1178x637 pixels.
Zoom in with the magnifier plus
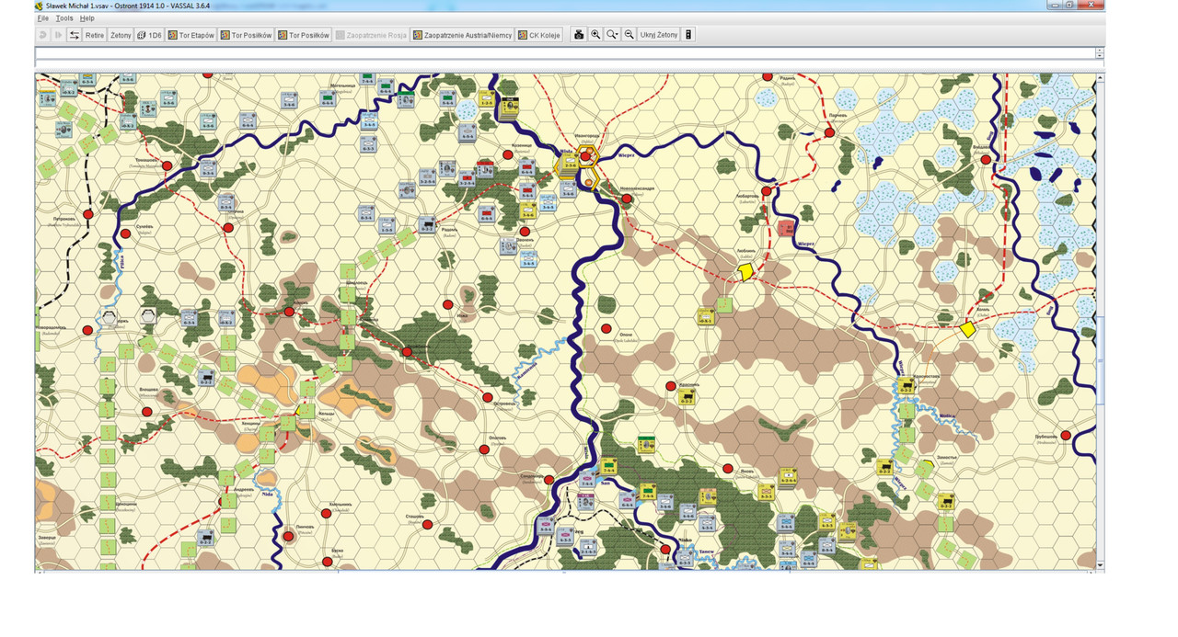coord(595,35)
